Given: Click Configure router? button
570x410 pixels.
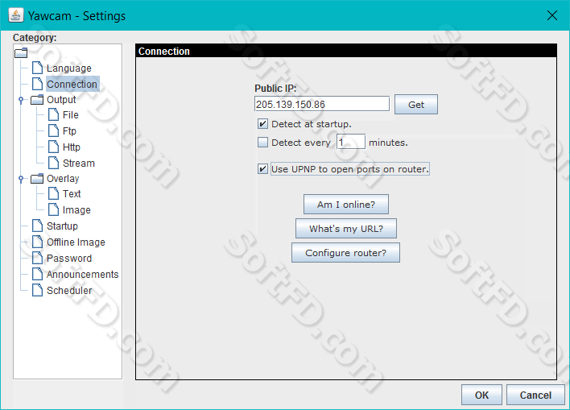Looking at the screenshot, I should [345, 252].
